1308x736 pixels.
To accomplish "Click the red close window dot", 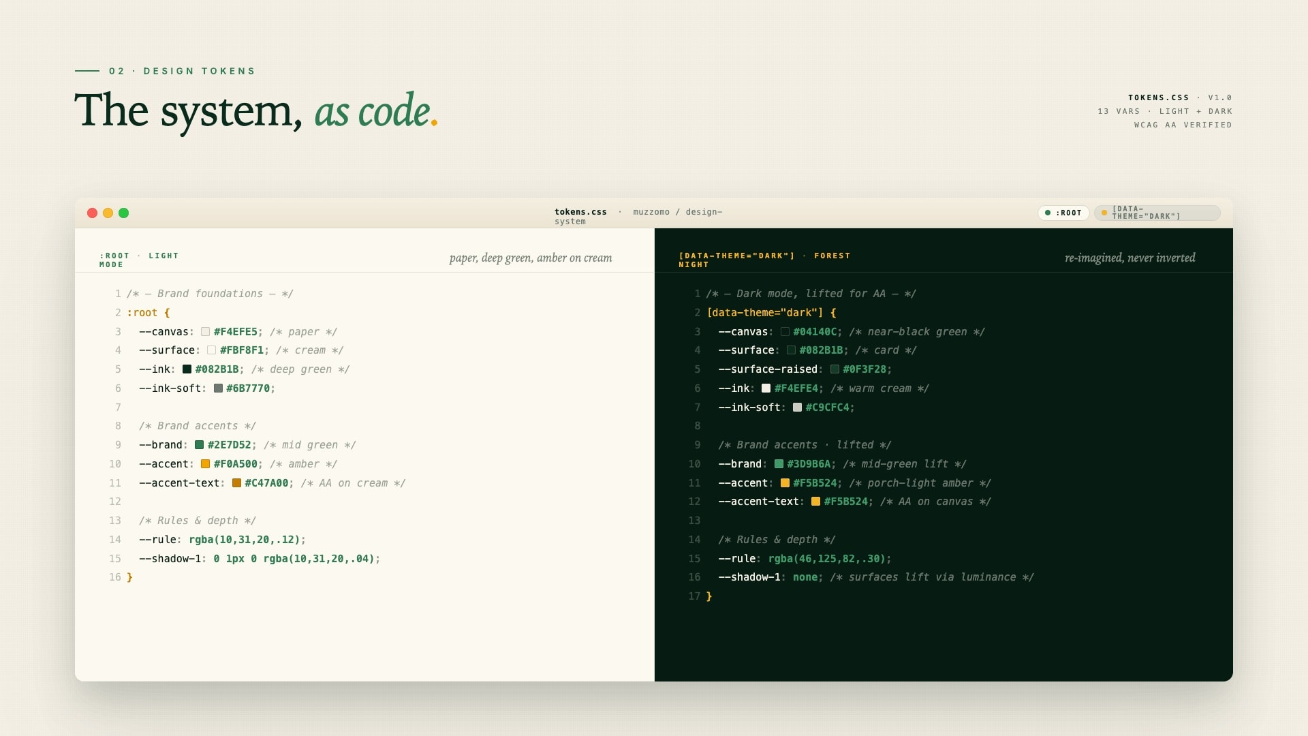I will (x=92, y=213).
